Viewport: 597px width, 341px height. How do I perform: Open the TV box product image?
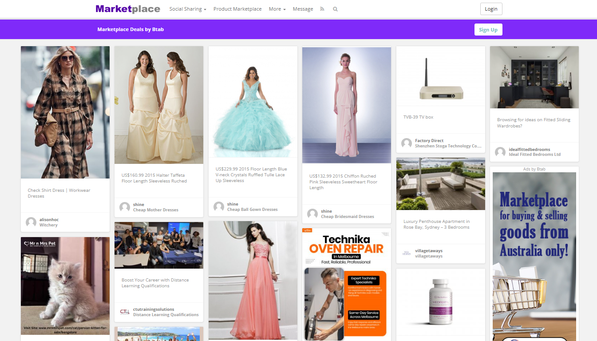coord(441,76)
